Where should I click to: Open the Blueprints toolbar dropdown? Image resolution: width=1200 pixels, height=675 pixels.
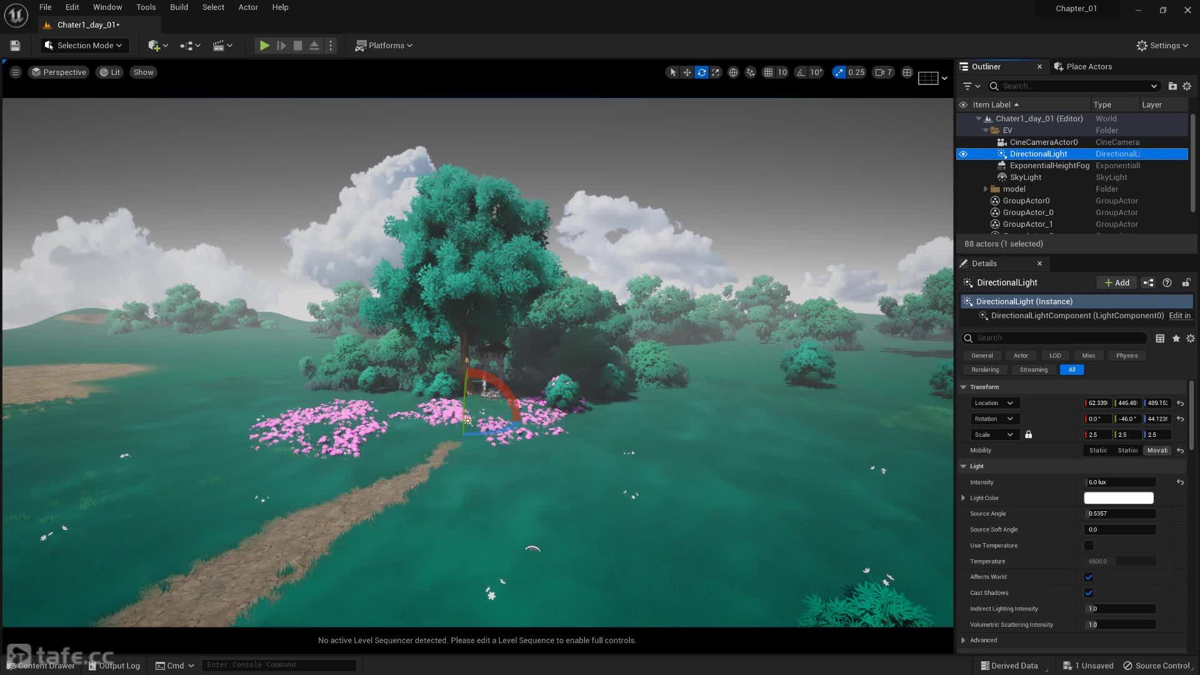(x=190, y=46)
